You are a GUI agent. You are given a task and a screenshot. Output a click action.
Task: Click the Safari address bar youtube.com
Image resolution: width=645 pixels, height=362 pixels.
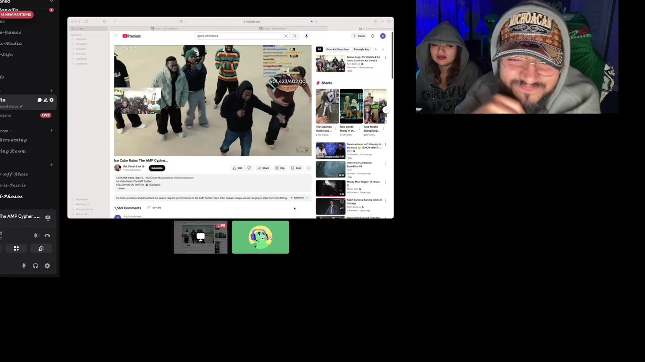tap(252, 22)
